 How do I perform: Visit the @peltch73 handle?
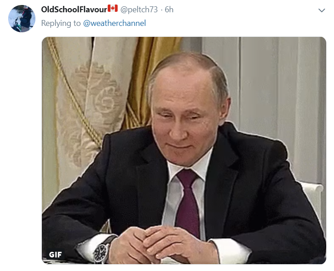point(139,10)
